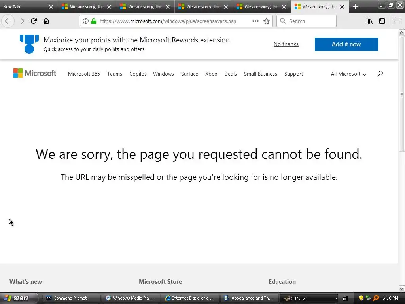Image resolution: width=405 pixels, height=304 pixels.
Task: Click the Add it now button
Action: point(346,44)
